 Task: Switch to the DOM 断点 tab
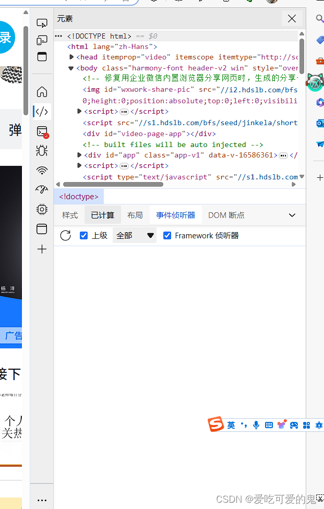[x=226, y=215]
